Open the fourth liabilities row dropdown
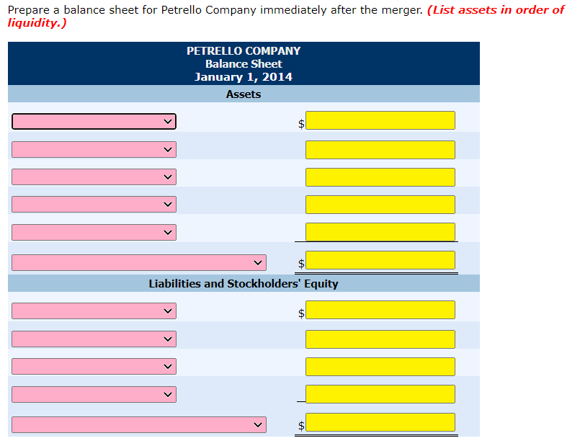This screenshot has width=580, height=446. [94, 394]
